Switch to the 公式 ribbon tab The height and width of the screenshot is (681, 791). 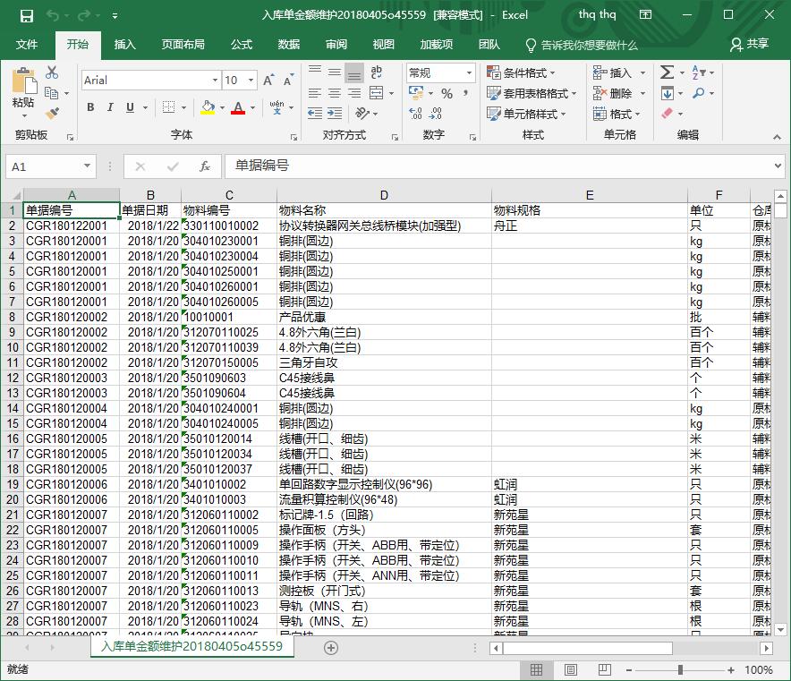(242, 45)
